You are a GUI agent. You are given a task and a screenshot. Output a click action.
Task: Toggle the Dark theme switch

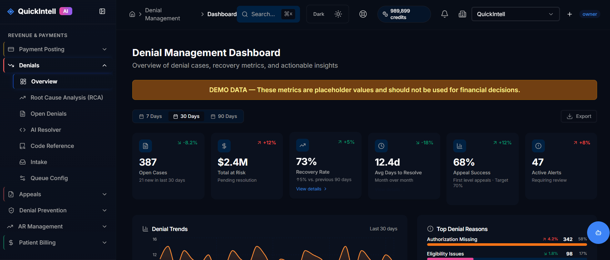click(327, 14)
